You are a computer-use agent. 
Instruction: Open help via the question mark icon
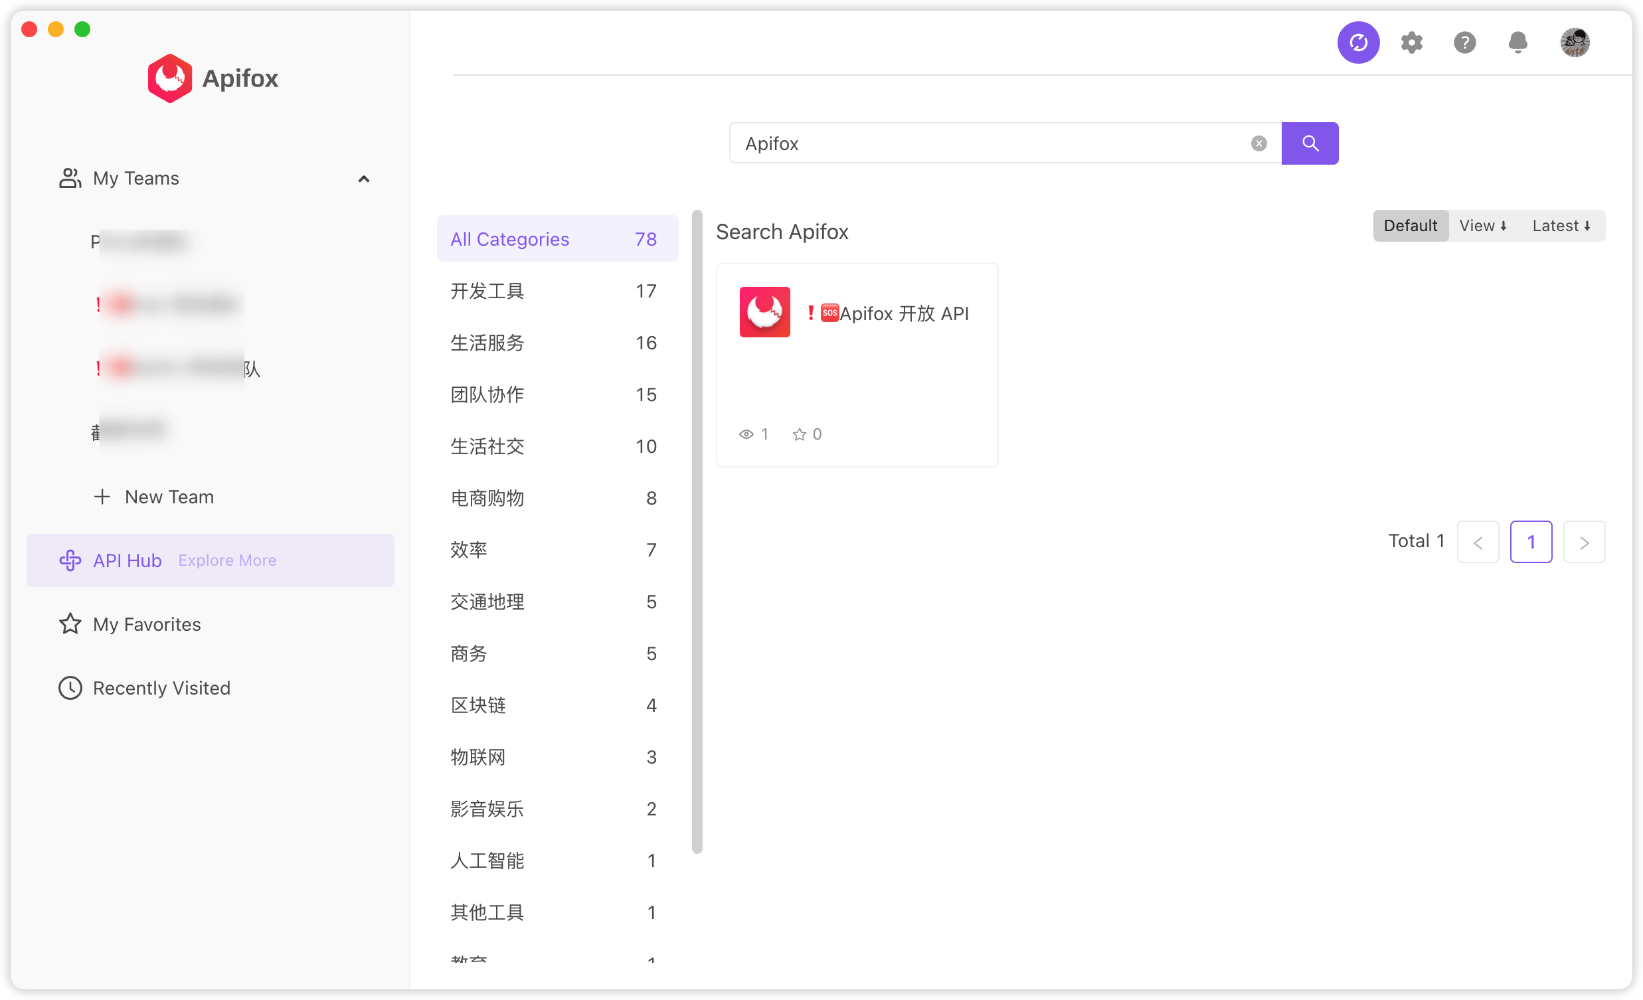coord(1464,42)
